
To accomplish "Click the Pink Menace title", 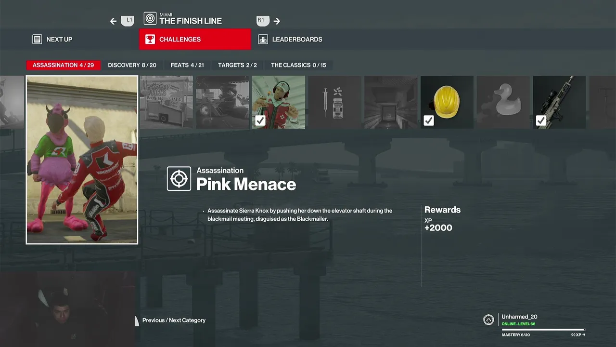I will 246,184.
